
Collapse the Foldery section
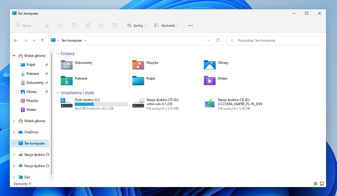58,54
